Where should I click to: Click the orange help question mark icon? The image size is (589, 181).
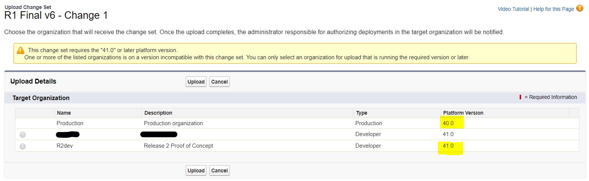580,8
